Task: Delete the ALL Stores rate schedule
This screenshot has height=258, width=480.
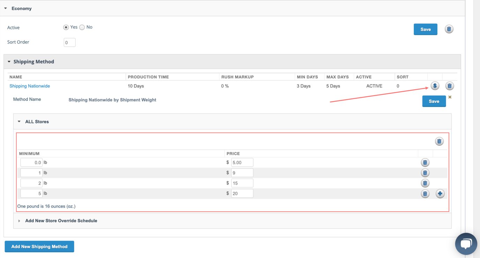Action: 439,141
